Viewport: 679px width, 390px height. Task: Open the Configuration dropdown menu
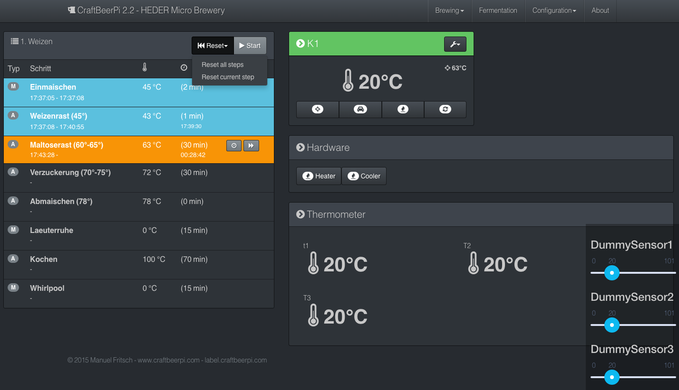coord(554,10)
